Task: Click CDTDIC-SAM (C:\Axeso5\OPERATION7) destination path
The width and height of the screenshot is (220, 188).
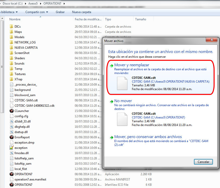Action: pyautogui.click(x=158, y=117)
